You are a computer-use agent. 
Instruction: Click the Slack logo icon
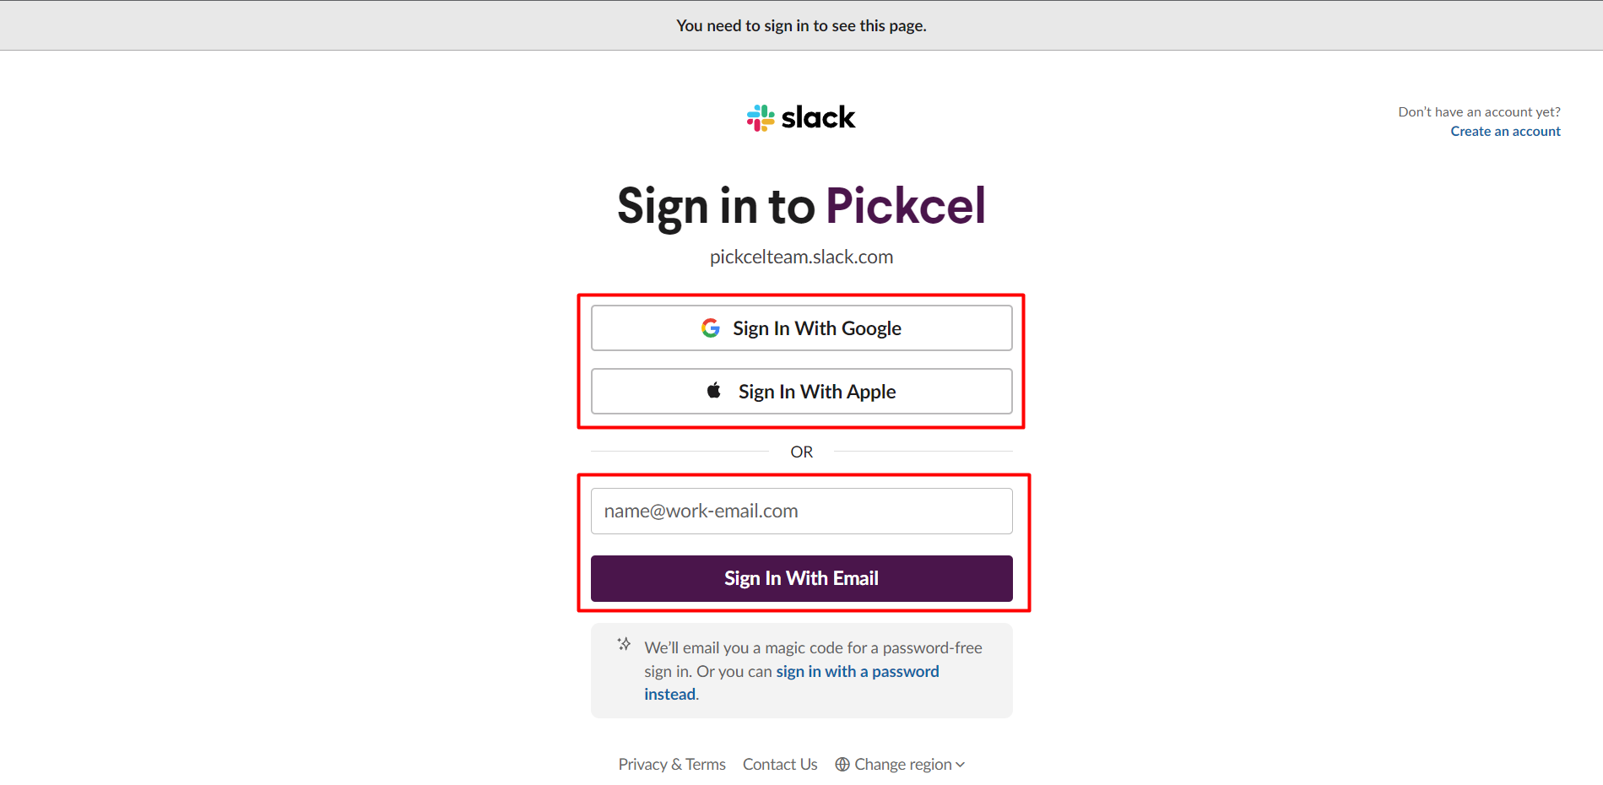point(759,117)
